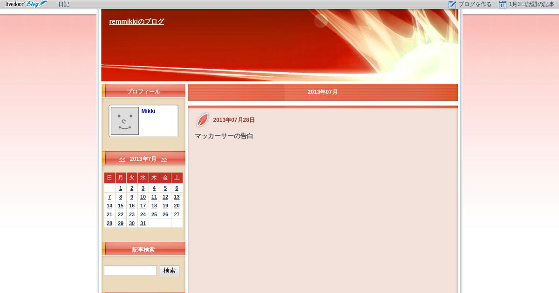Click the unlinked calendar day 27

click(177, 214)
